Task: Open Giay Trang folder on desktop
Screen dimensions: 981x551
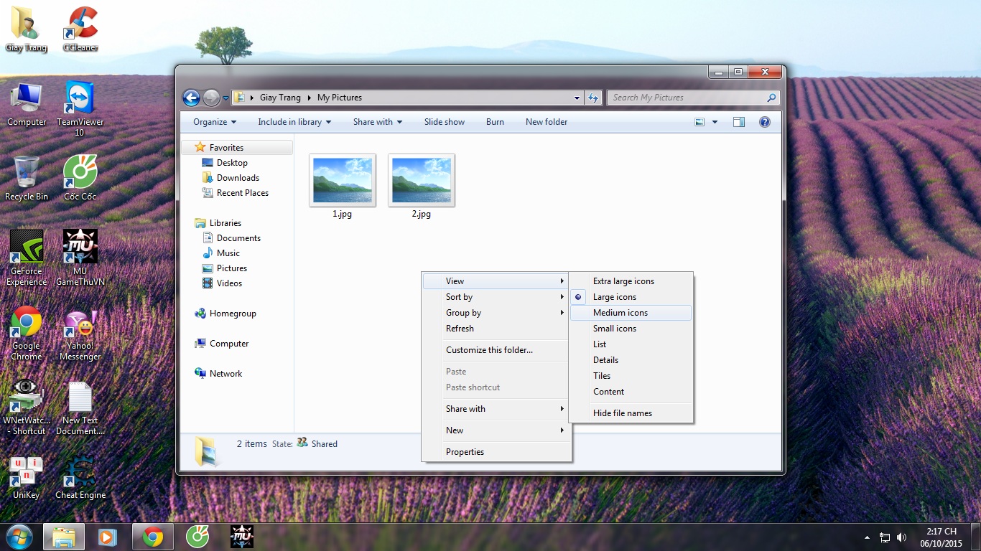Action: point(27,29)
